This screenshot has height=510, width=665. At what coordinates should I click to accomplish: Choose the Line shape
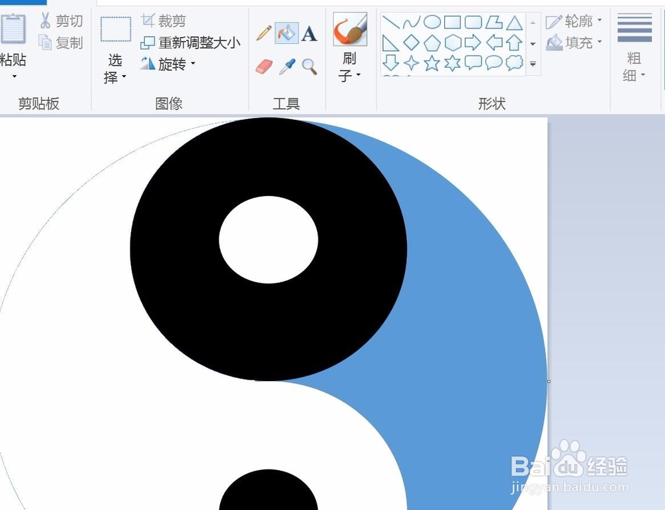390,22
